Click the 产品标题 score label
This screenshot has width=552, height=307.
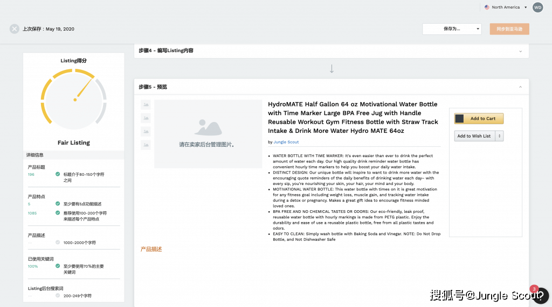pos(36,167)
